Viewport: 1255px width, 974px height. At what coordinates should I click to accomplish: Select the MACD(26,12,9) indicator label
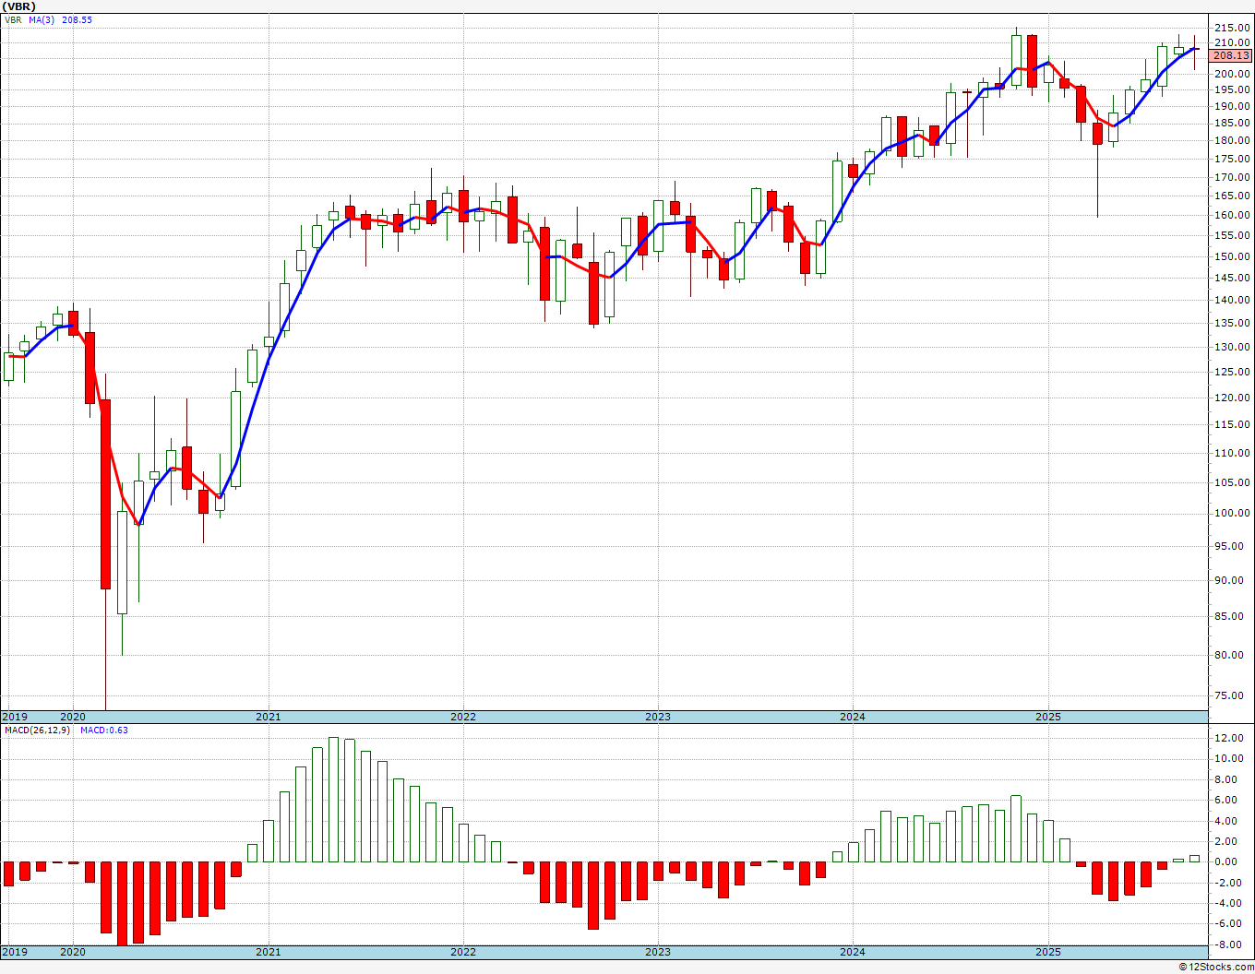point(37,730)
